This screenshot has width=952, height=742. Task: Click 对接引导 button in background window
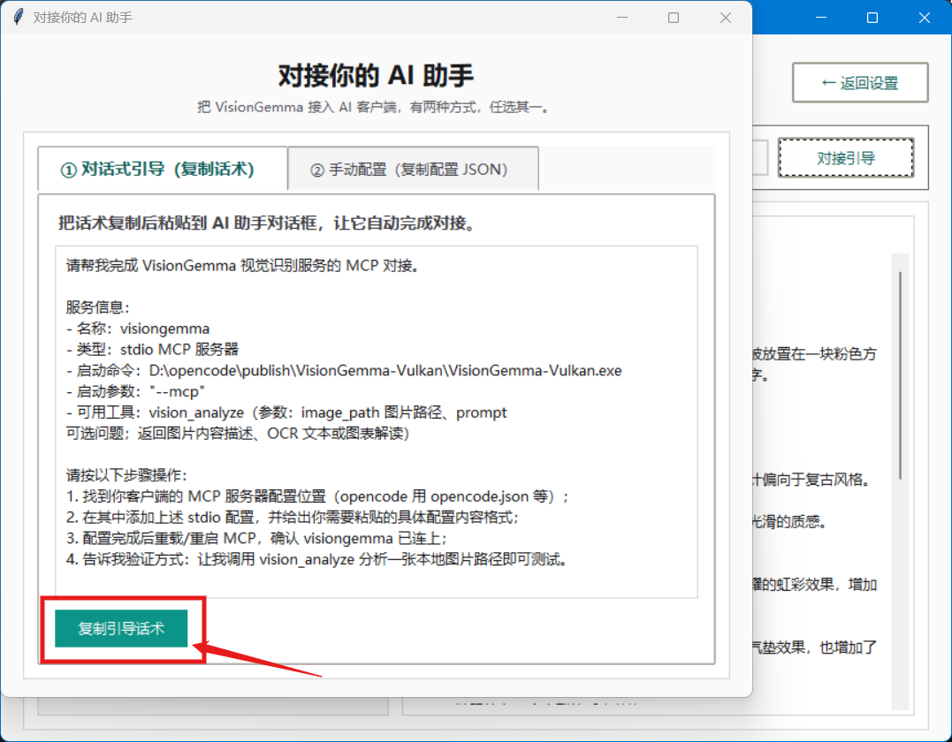(x=846, y=158)
